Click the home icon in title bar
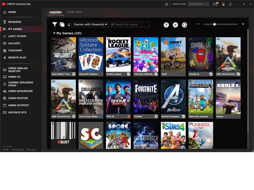Screen dimensions: 254x190 167,4
